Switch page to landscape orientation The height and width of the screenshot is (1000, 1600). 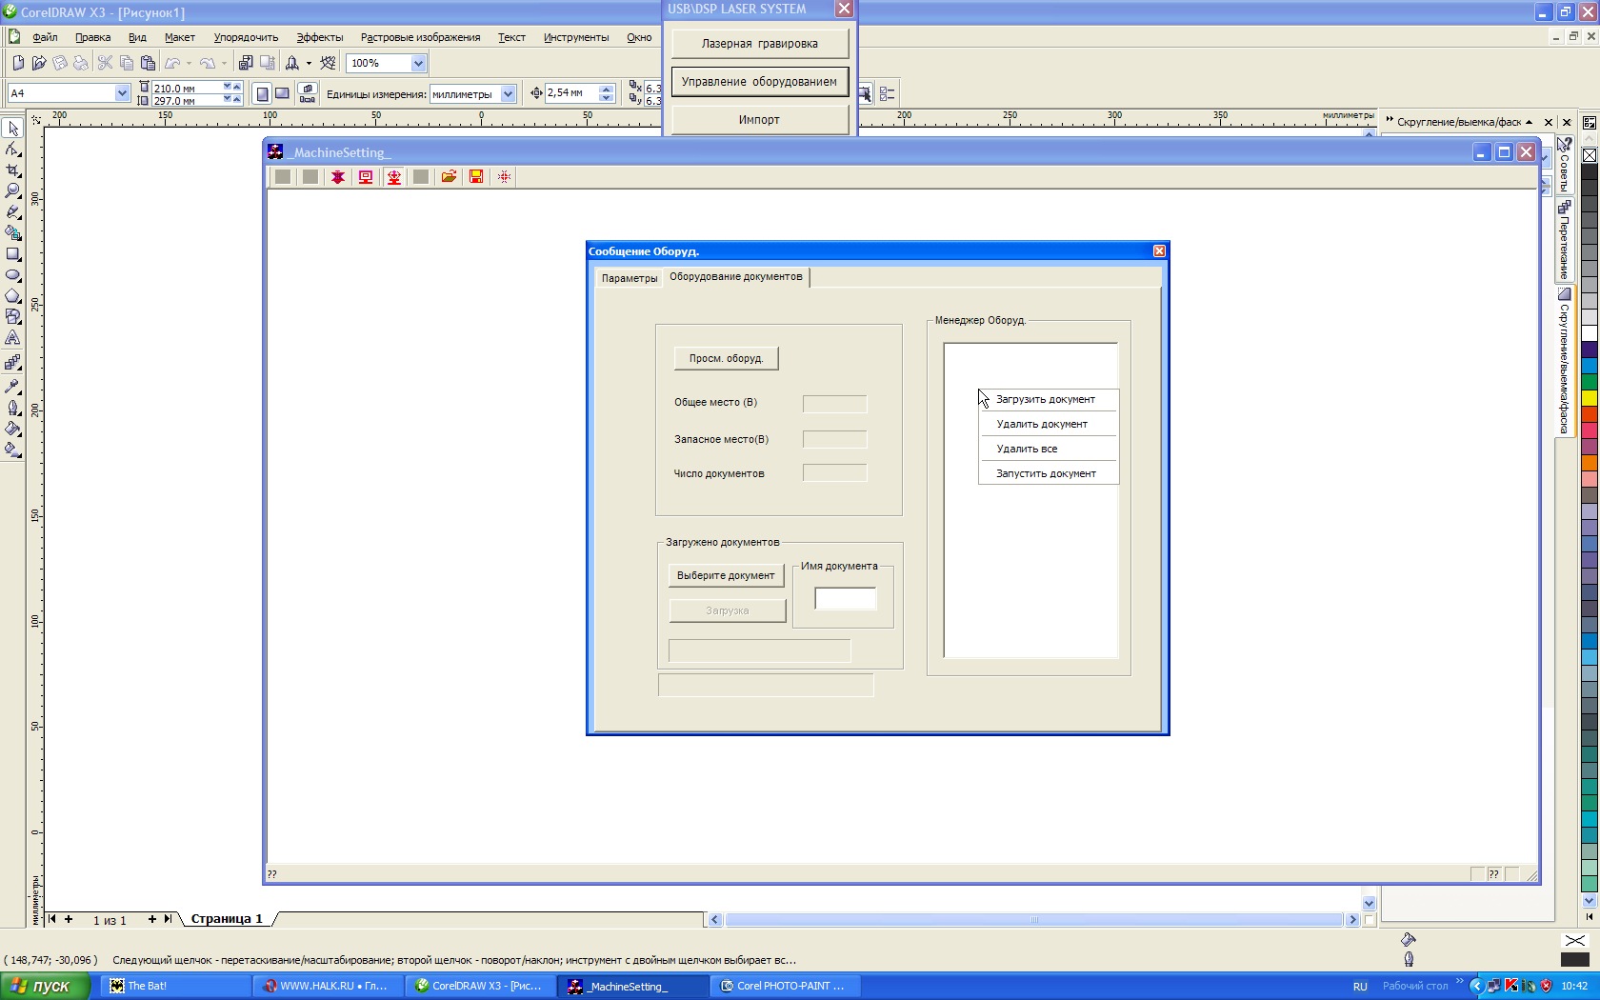tap(282, 93)
